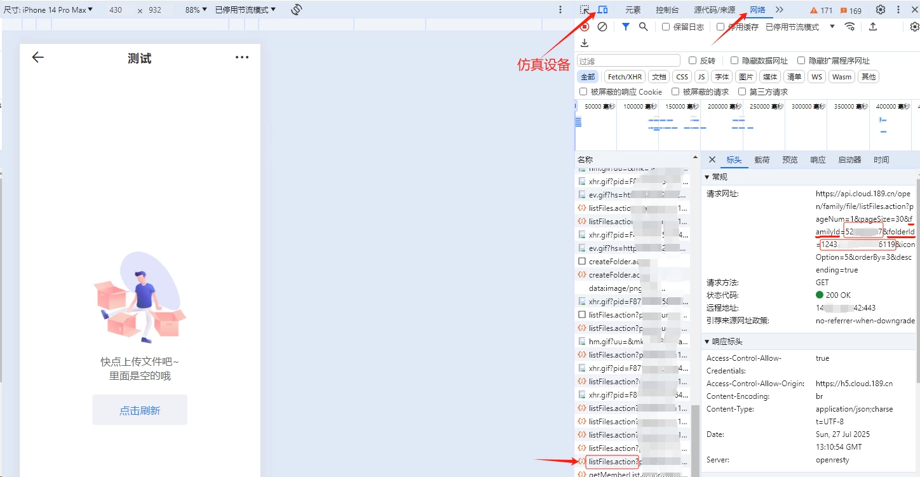Click the 点击刷新 button
Screen dimensions: 920x477
pos(140,410)
